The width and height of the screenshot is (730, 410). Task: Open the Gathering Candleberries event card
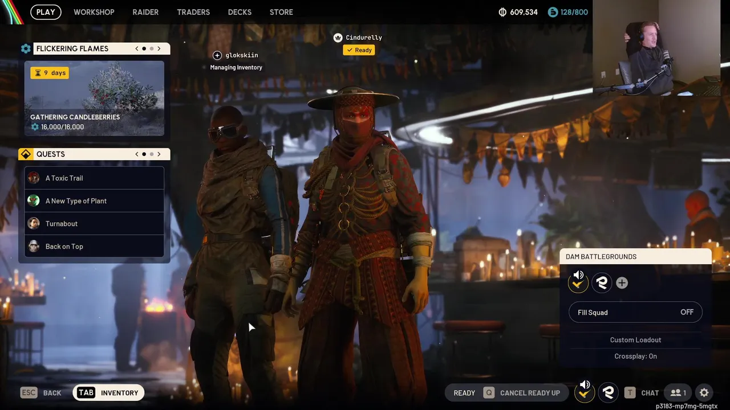coord(94,99)
